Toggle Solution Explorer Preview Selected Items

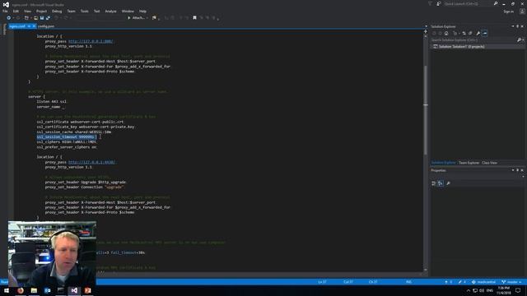[x=485, y=33]
